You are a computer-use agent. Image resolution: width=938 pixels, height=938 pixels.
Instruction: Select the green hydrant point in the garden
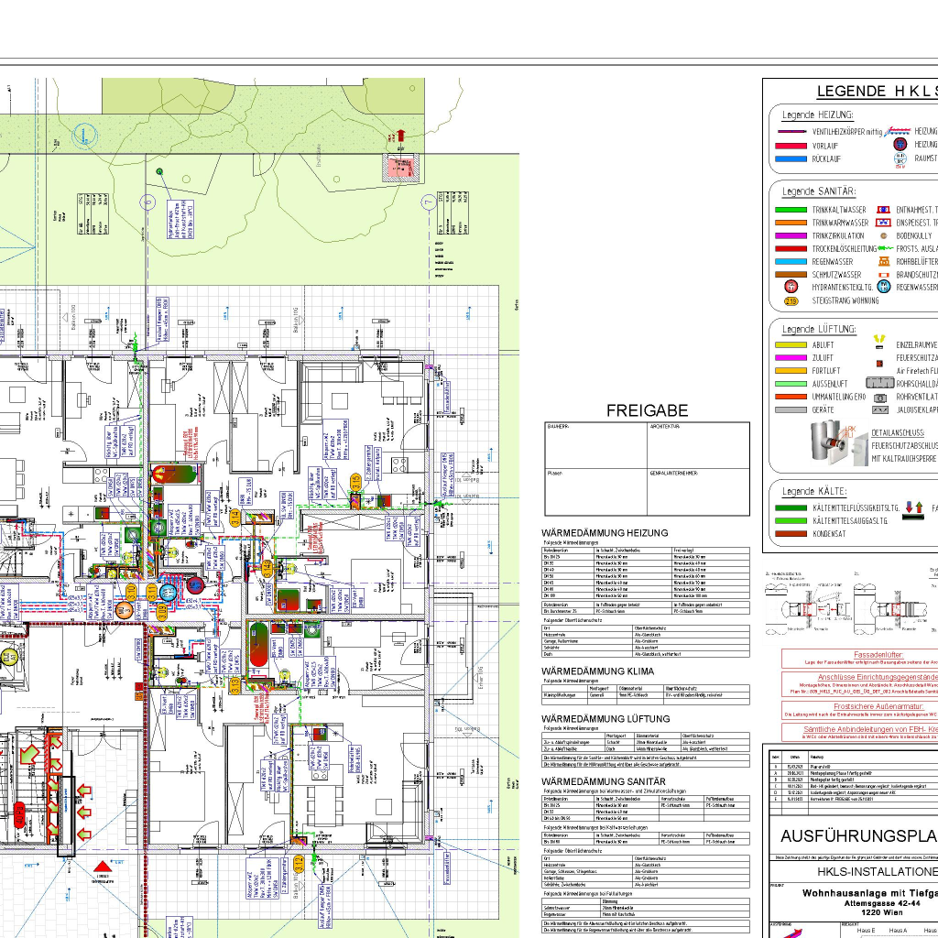click(159, 171)
